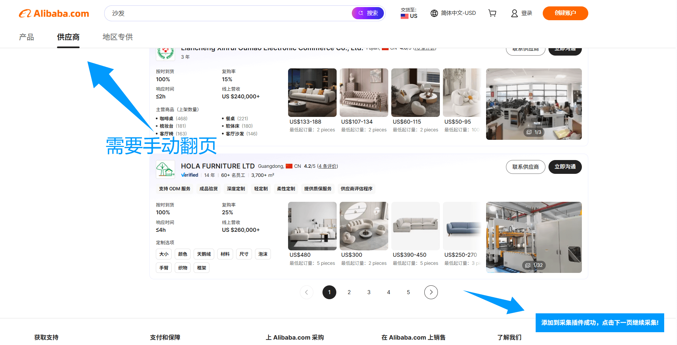Click the Verified badge of HOLA FURNITURE
The height and width of the screenshot is (345, 677).
pyautogui.click(x=190, y=175)
